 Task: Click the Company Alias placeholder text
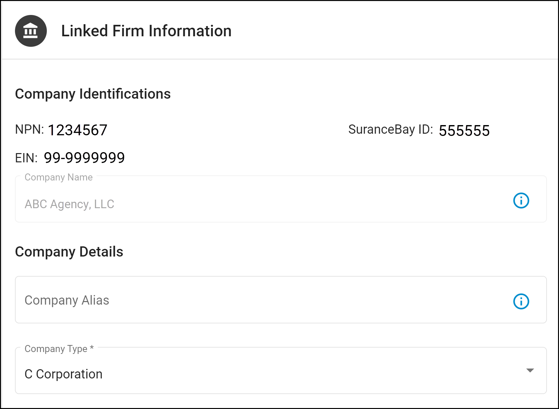tap(67, 300)
